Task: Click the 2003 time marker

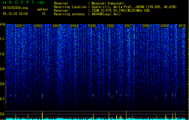Action: coord(56,26)
